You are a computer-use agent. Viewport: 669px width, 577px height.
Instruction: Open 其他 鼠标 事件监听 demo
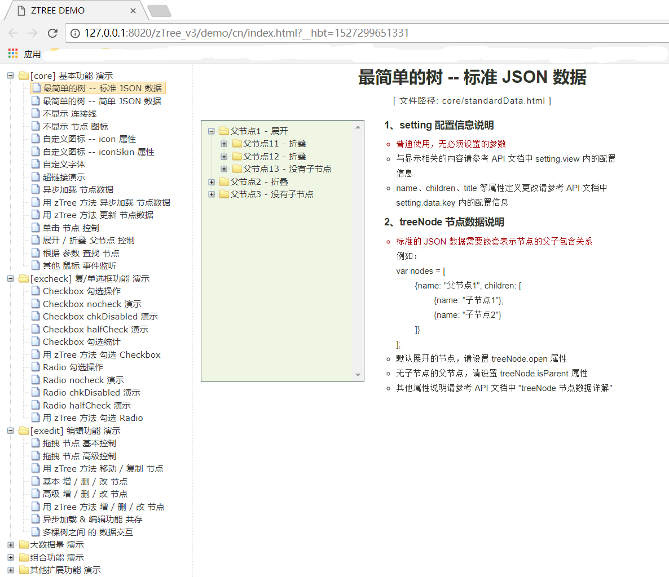click(80, 265)
